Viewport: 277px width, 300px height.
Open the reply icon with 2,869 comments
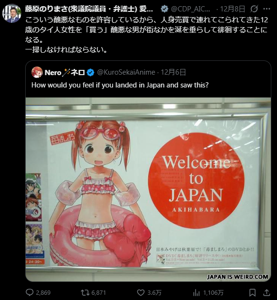coord(29,292)
